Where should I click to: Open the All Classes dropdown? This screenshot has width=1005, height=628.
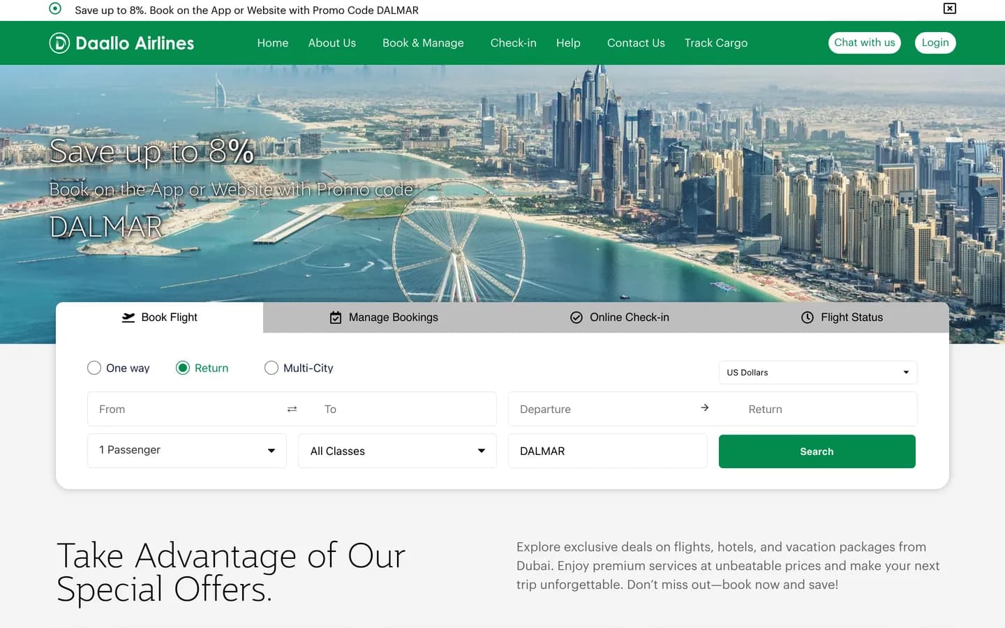tap(398, 451)
